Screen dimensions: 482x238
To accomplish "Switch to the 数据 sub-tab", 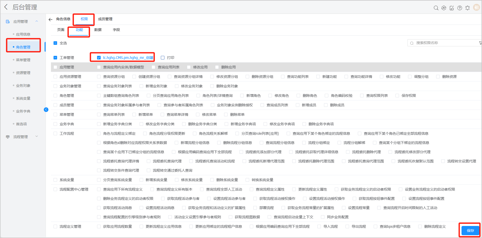I will point(98,30).
